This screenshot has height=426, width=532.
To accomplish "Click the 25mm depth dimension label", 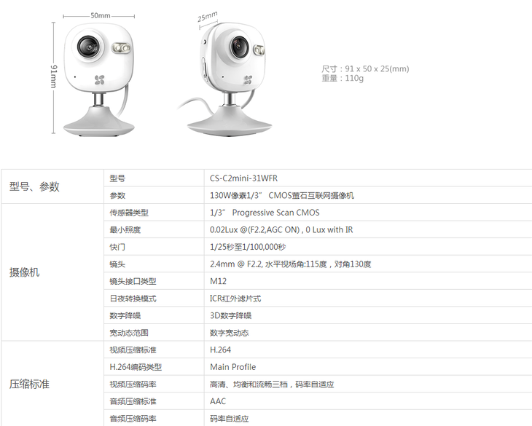I will (207, 16).
